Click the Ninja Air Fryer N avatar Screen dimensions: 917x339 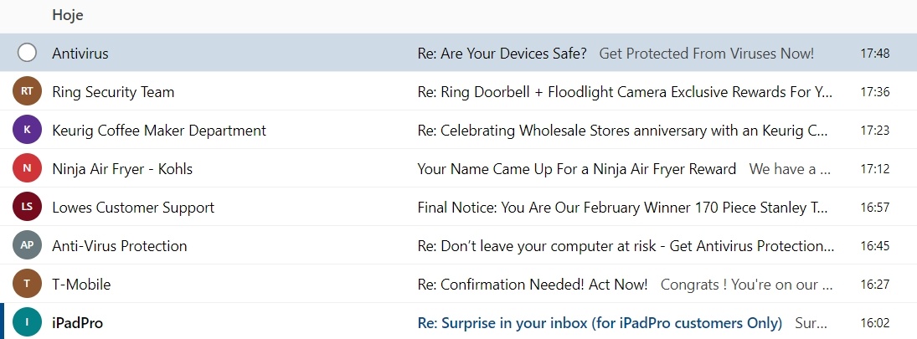(27, 168)
